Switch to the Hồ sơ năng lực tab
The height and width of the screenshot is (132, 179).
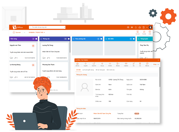[x=100, y=70]
